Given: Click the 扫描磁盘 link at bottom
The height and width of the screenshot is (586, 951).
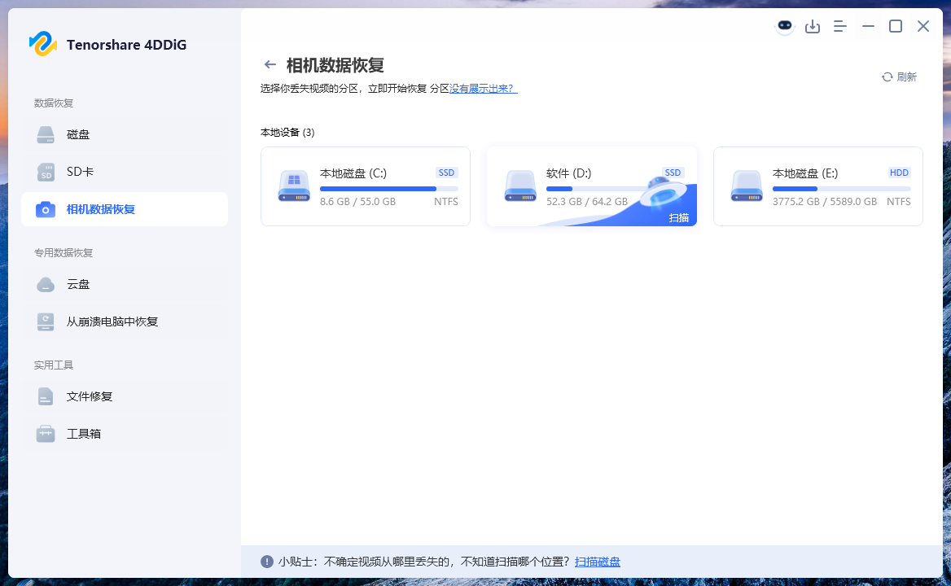Looking at the screenshot, I should (597, 562).
